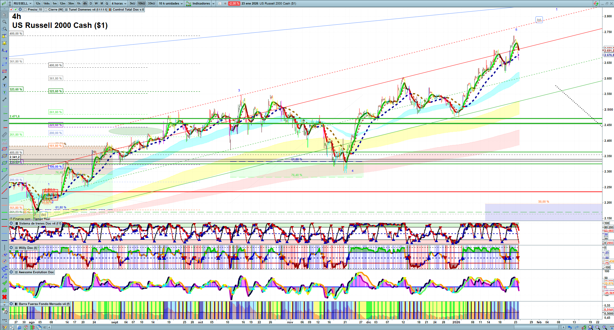Toggle Tunel Domenec v4 indicator visibility
614x330 pixels.
click(x=66, y=10)
